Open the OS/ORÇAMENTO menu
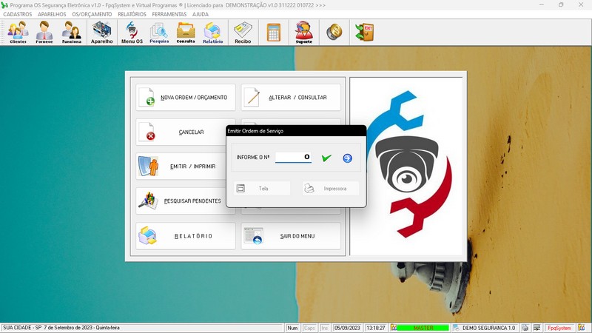The width and height of the screenshot is (592, 333). [92, 14]
